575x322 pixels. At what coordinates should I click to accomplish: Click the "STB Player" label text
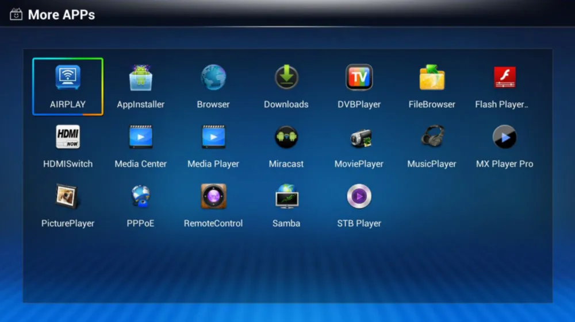click(x=359, y=224)
